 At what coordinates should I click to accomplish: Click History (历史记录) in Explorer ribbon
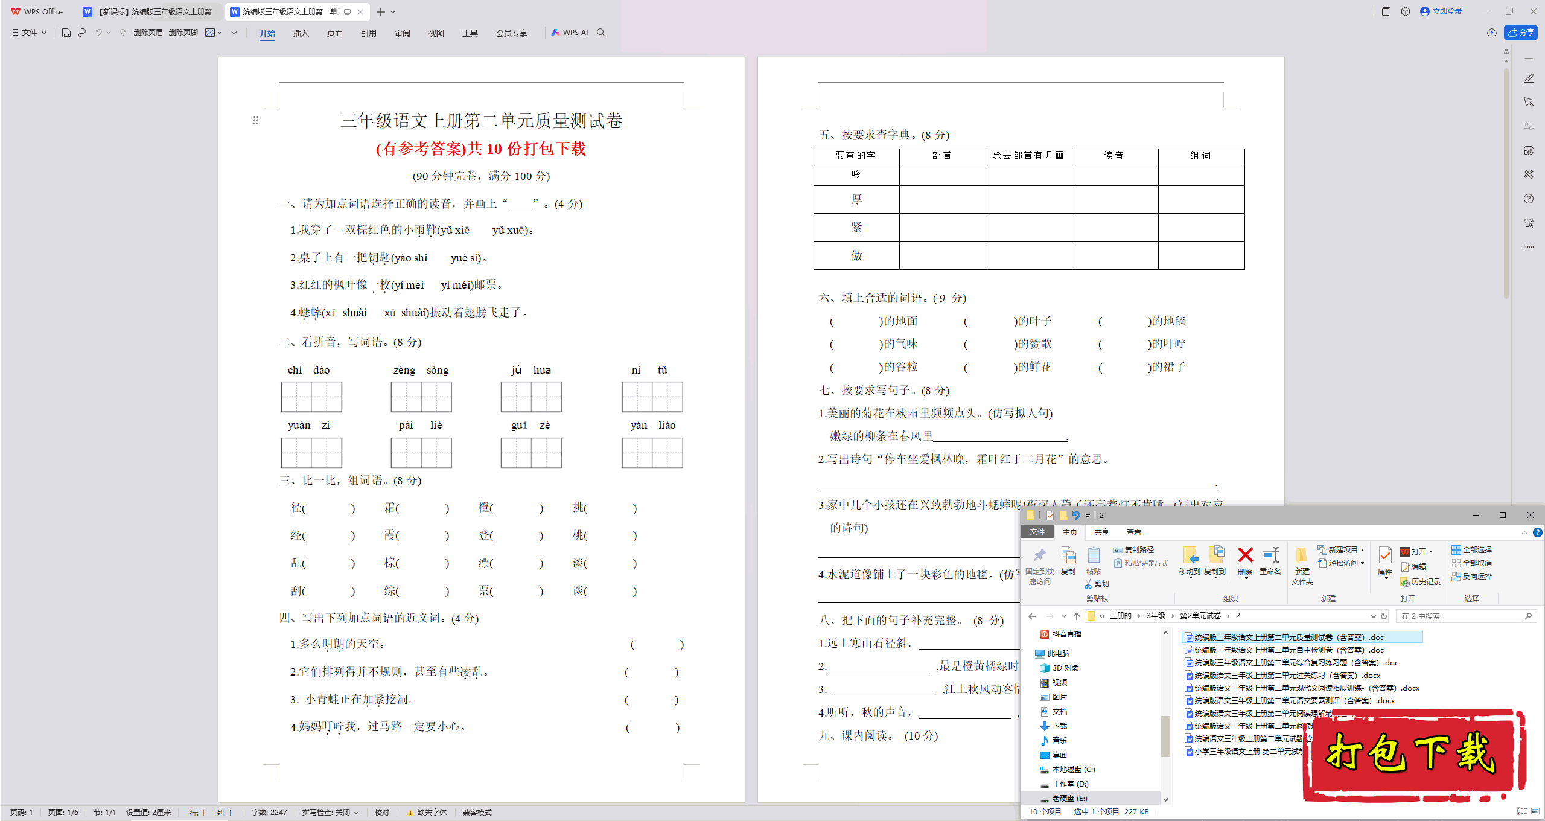(1420, 582)
